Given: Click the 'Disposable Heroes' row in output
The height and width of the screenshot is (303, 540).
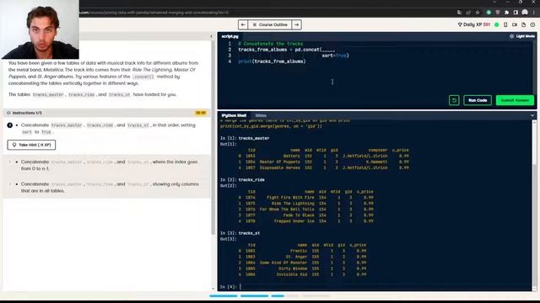Looking at the screenshot, I should tap(324, 168).
